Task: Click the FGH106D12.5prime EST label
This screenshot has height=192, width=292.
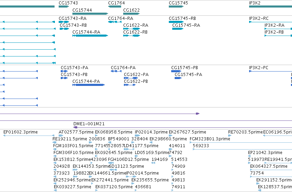Action: (128, 159)
